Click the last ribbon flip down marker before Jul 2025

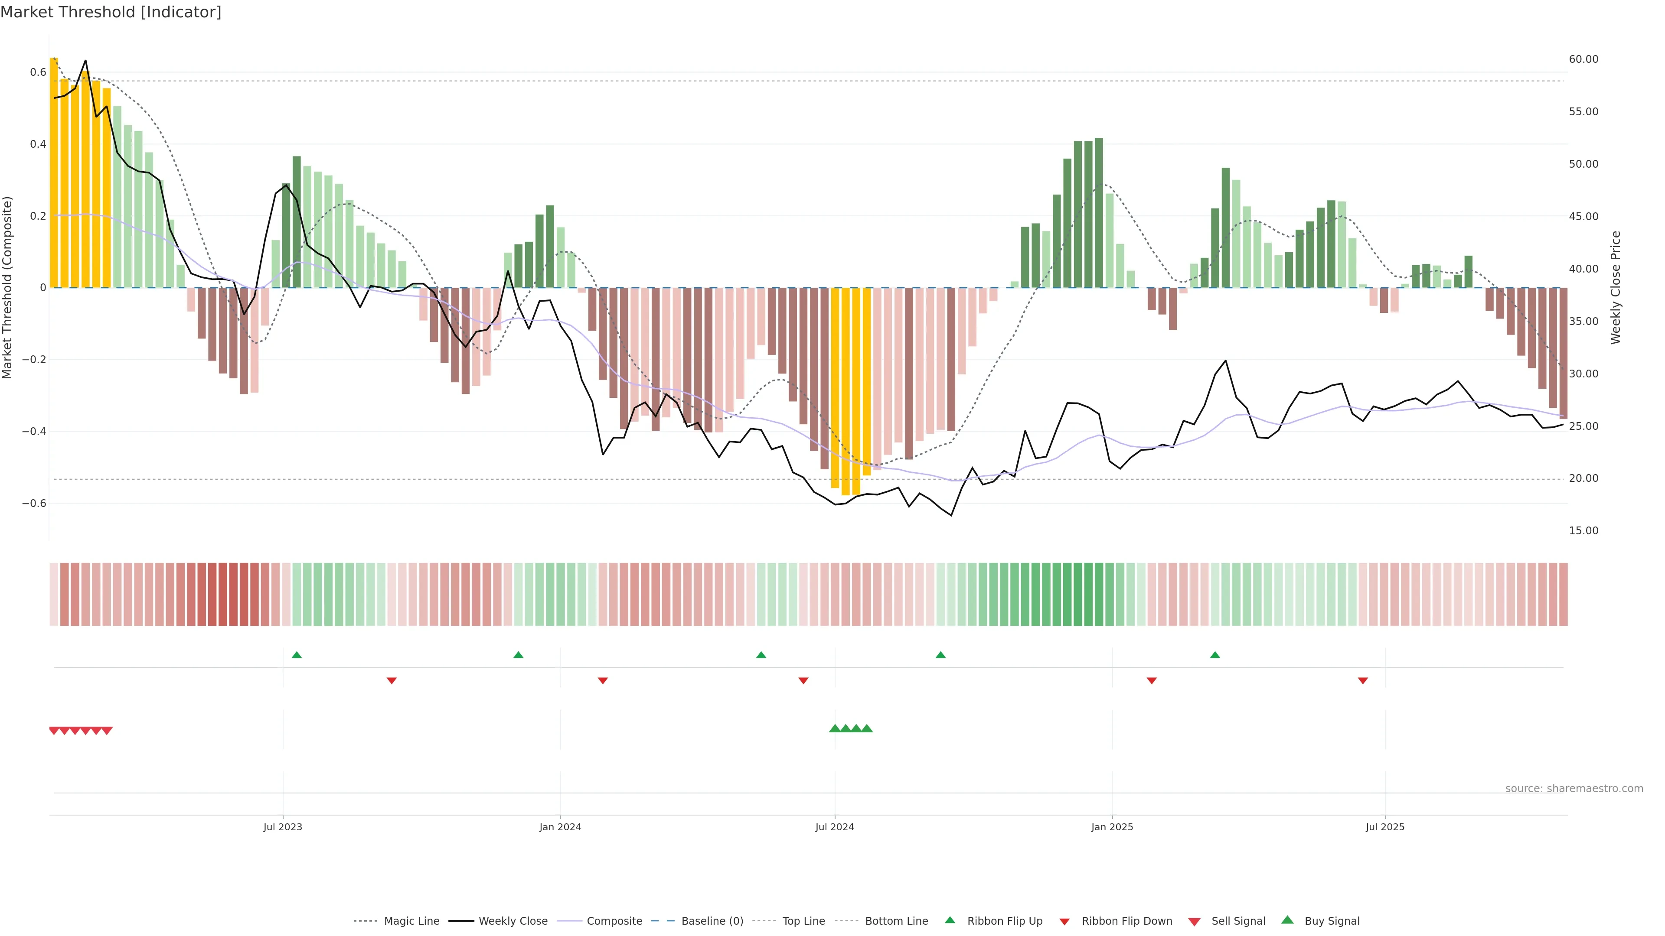(x=1362, y=681)
